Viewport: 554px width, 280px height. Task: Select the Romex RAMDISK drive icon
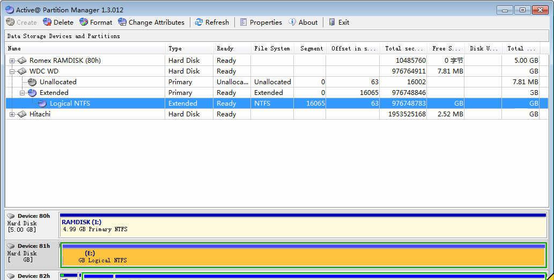[x=22, y=61]
